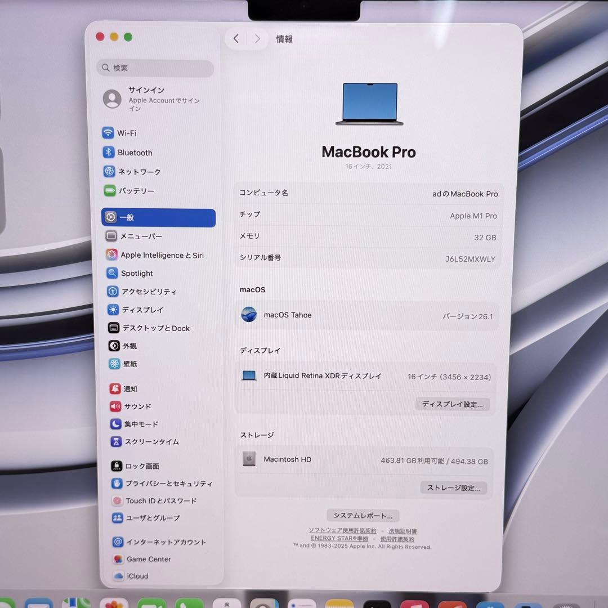Go forward with the right chevron
The width and height of the screenshot is (608, 608).
(x=257, y=39)
